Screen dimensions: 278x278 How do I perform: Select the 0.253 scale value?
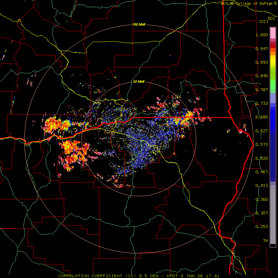tap(262, 227)
